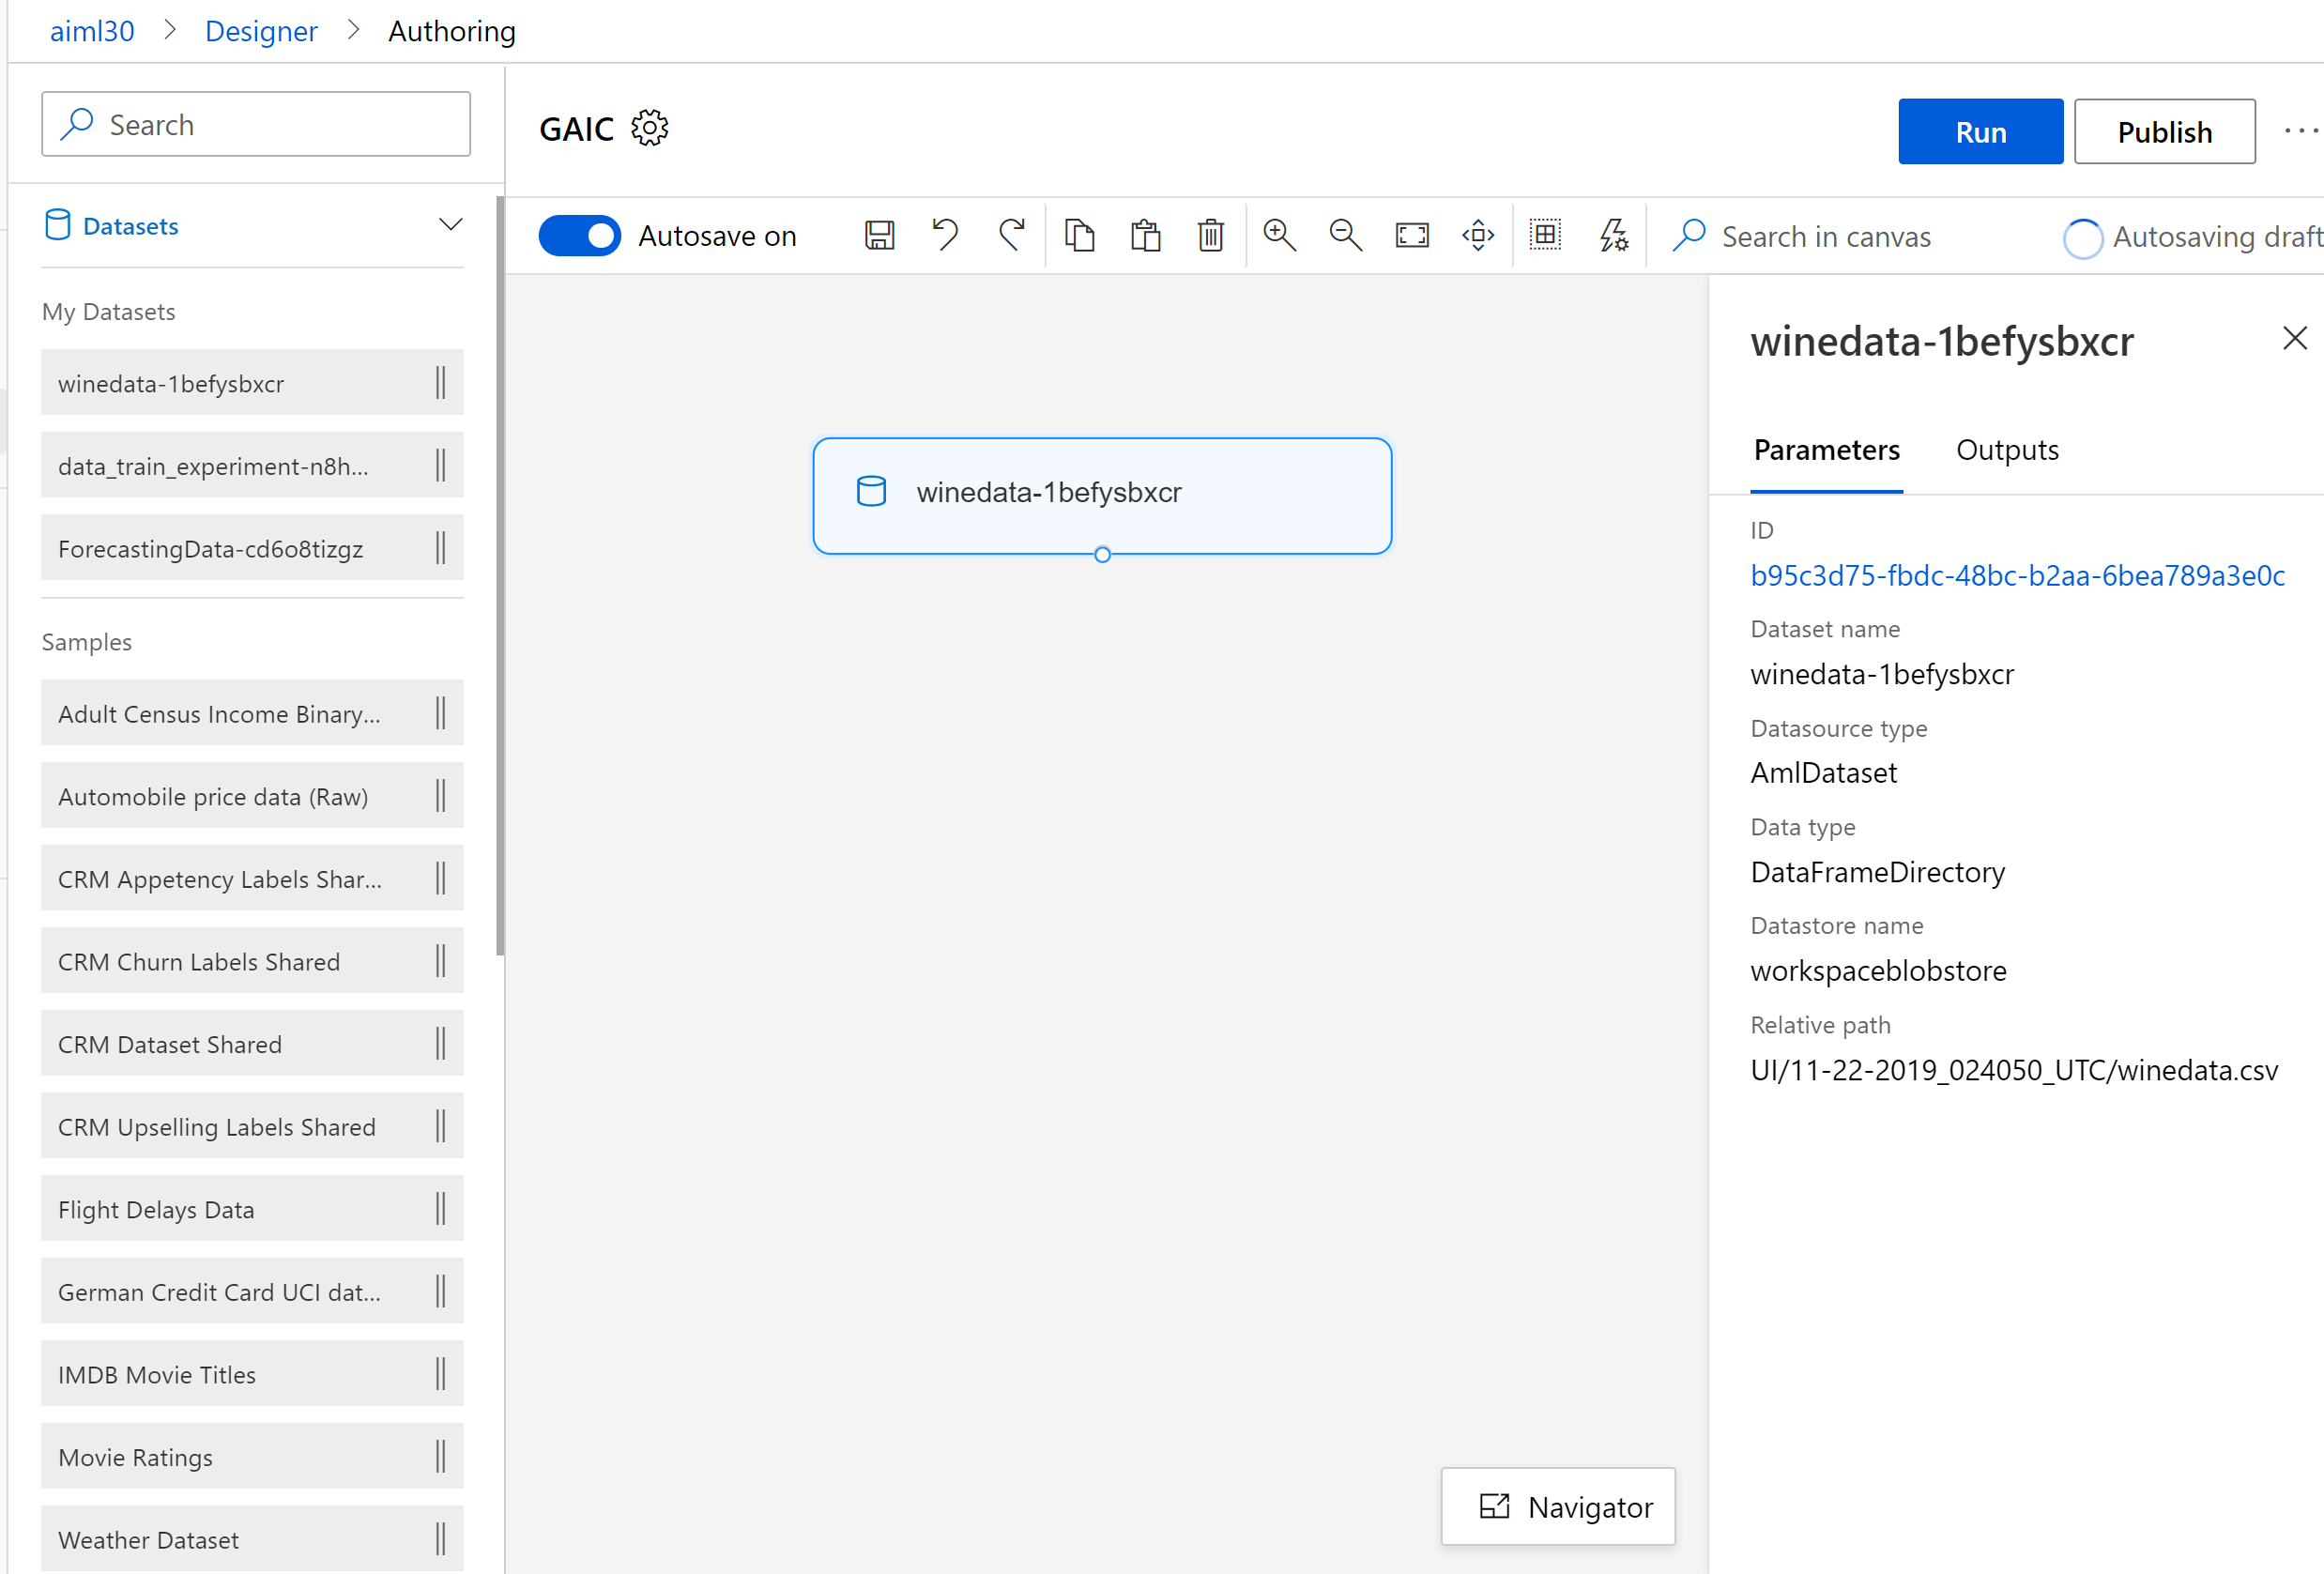Open GAIC pipeline settings gear
The width and height of the screenshot is (2324, 1574).
pos(650,129)
